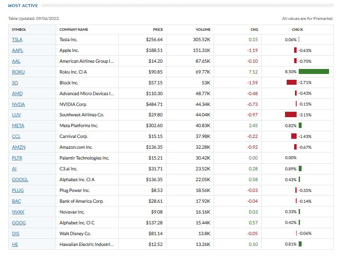Open the PLTR ticker link
Screen dimensions: 339x258
coord(18,158)
